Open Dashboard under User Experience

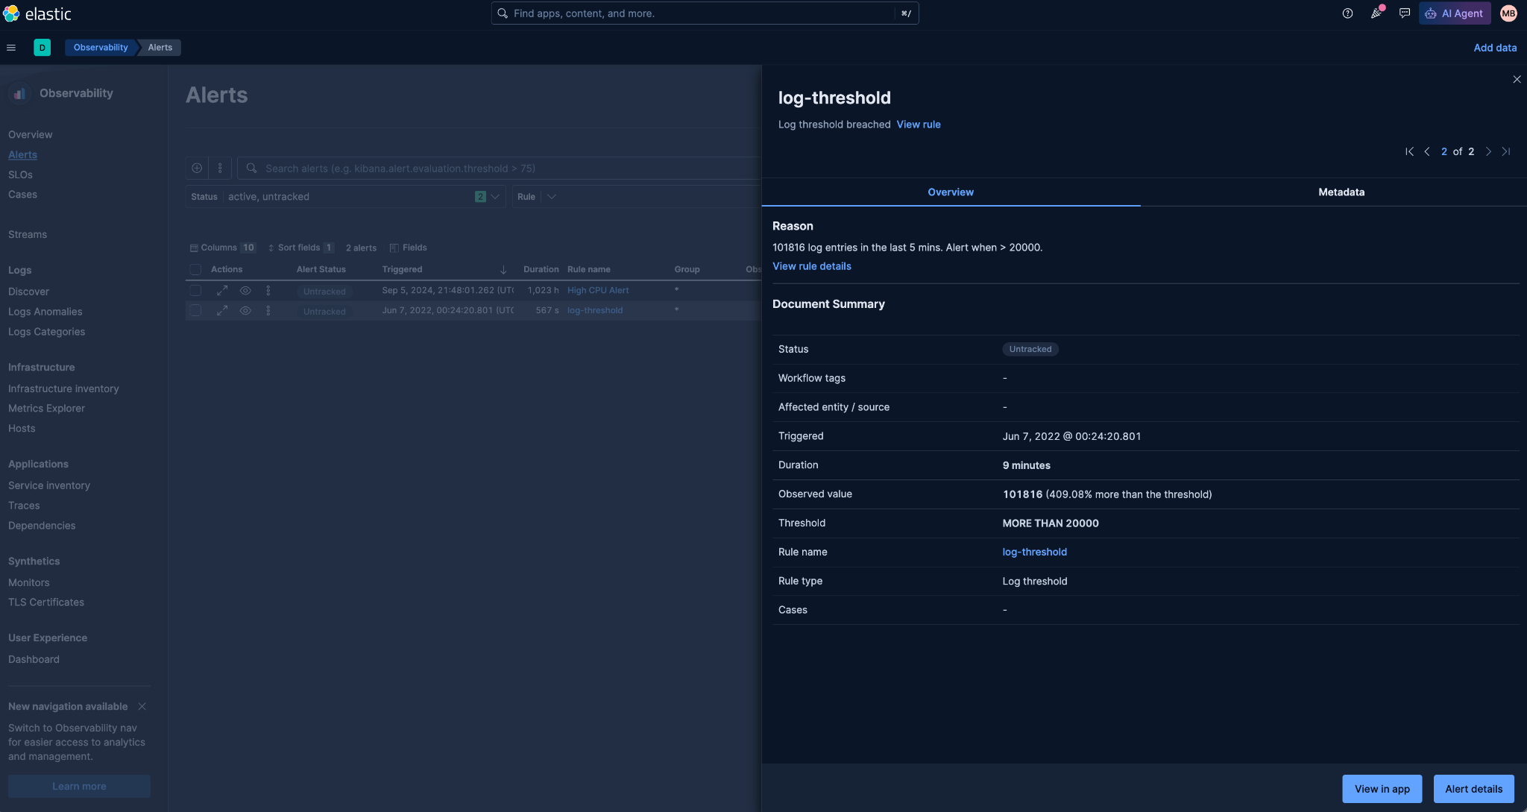tap(34, 659)
